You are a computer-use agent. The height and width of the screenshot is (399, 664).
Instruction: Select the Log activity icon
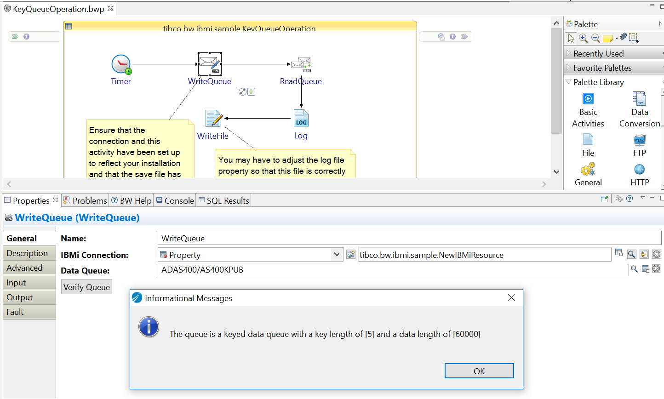(x=301, y=118)
